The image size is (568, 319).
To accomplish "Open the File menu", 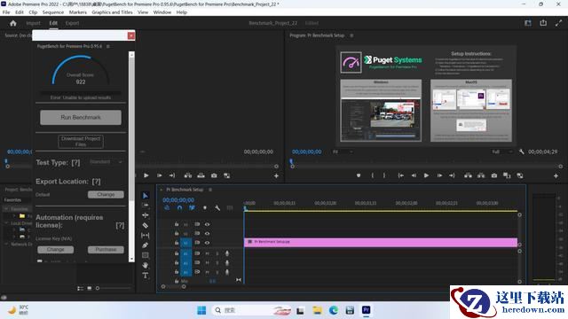I will [x=6, y=12].
